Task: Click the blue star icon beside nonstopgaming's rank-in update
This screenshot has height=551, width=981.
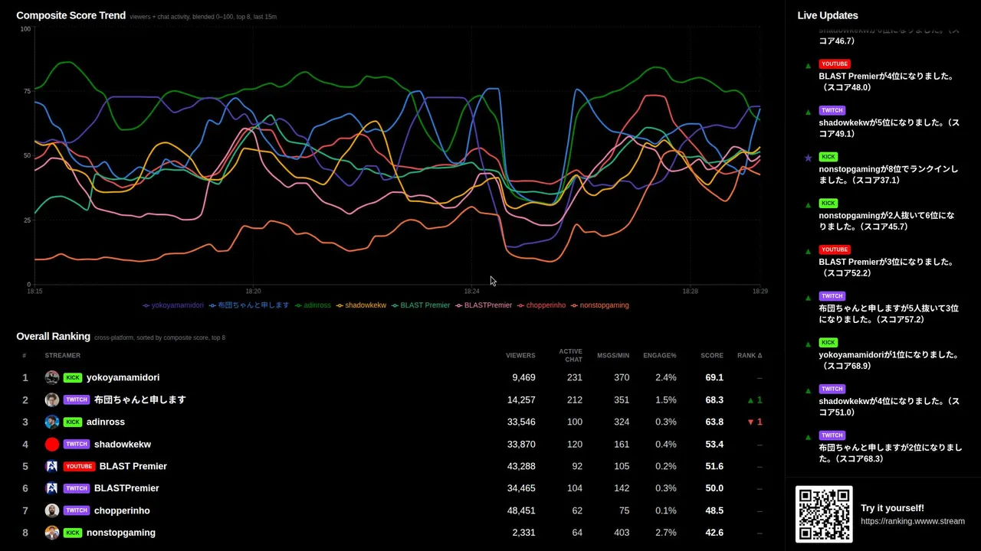Action: [808, 158]
